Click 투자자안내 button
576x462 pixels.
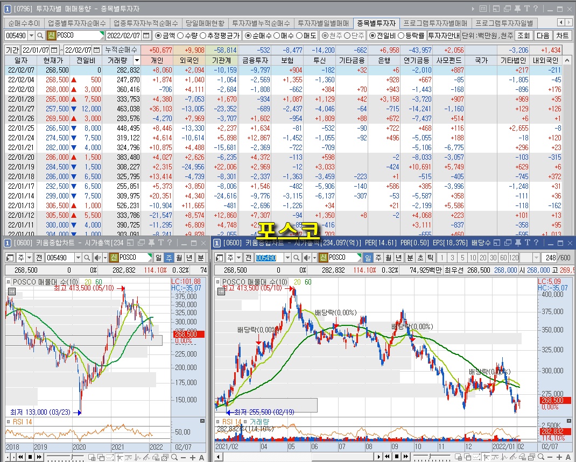tap(444, 35)
